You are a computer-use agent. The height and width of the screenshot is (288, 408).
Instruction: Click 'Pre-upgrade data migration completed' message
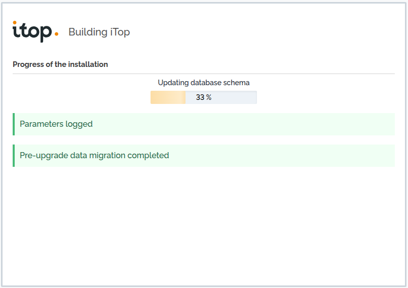(204, 156)
